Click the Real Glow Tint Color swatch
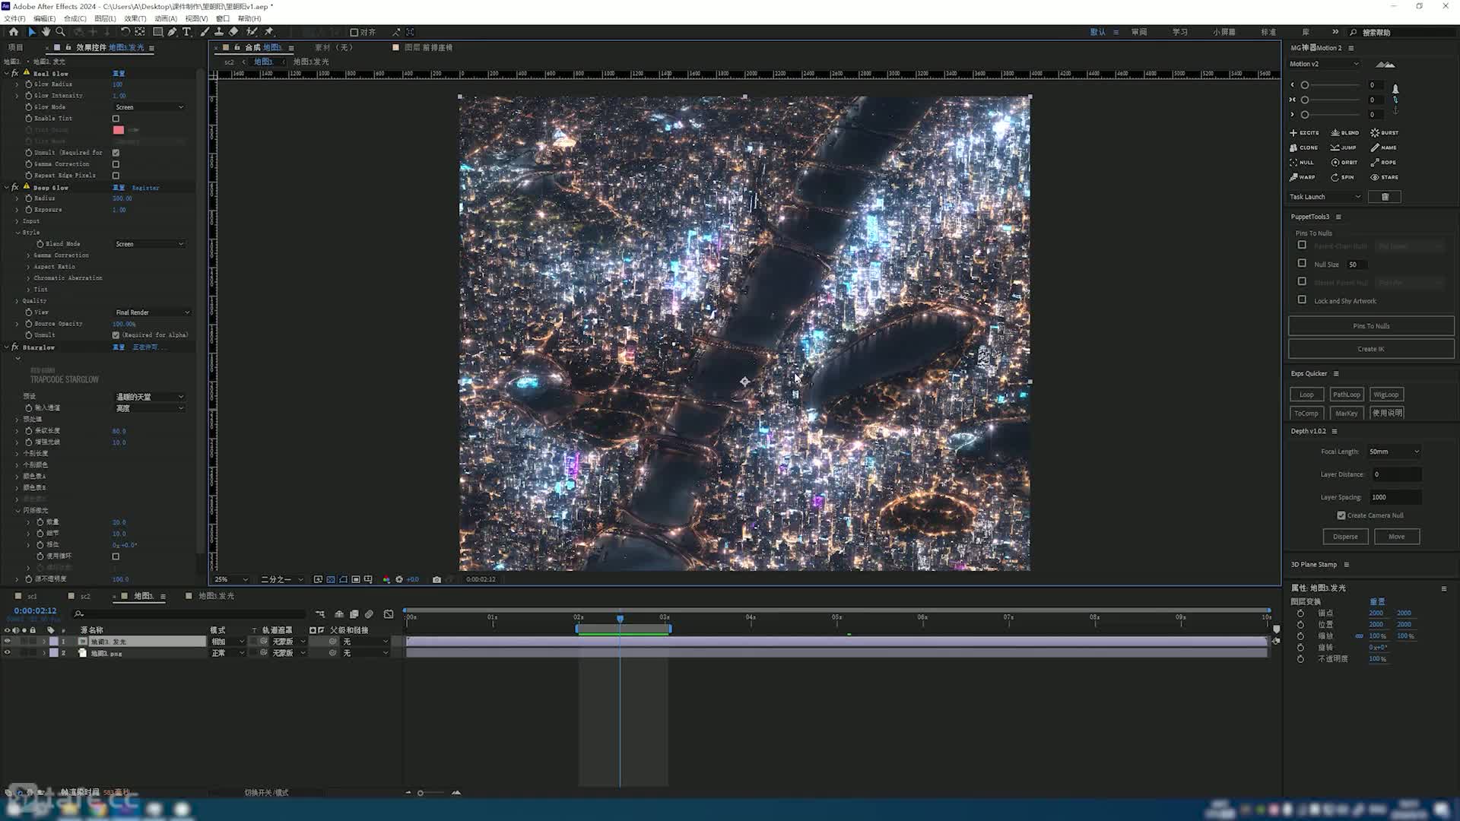 [119, 130]
